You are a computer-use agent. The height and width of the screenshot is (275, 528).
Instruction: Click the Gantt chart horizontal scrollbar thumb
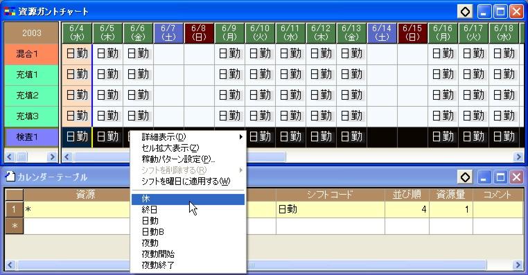[180, 157]
